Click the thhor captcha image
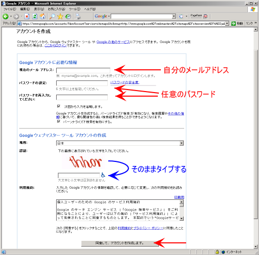Screen dimensions: 259x255 (84, 161)
